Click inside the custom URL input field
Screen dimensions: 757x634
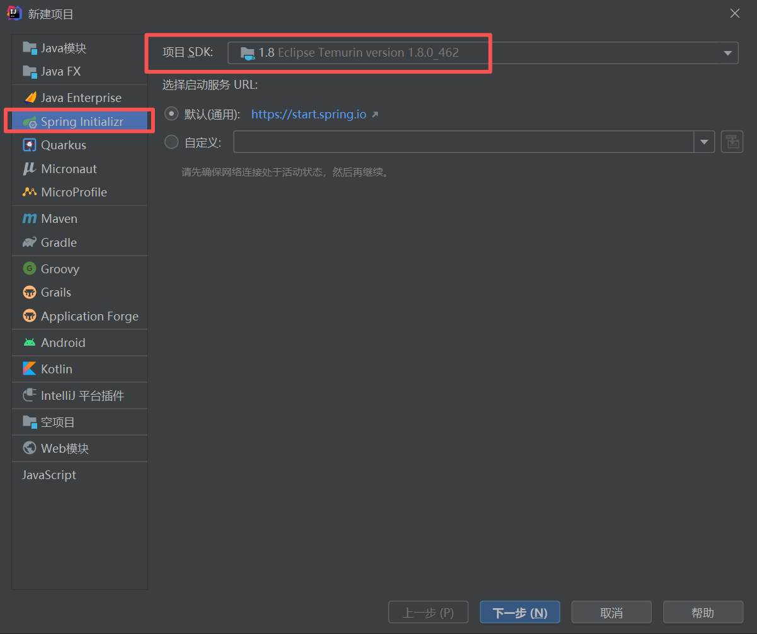tap(464, 142)
